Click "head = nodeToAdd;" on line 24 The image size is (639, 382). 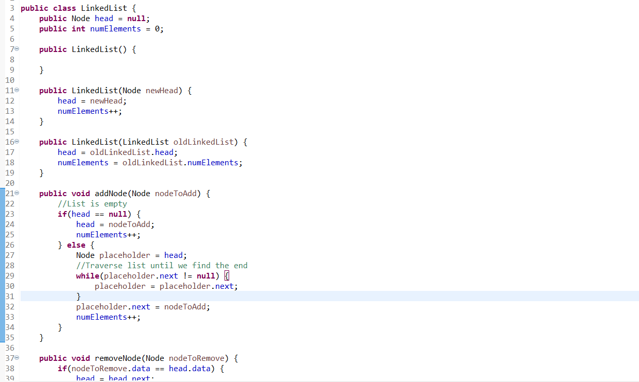point(115,224)
